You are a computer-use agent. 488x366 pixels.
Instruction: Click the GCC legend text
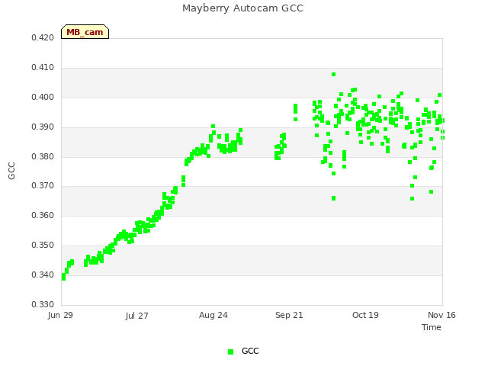click(250, 351)
